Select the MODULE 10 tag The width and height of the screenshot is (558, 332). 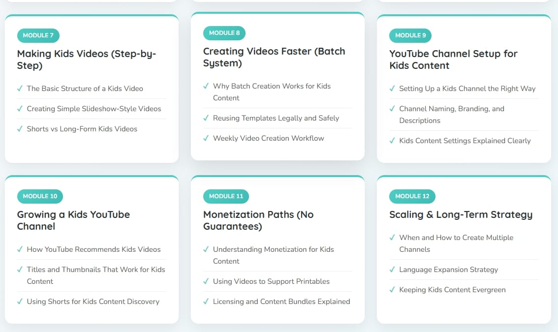(x=40, y=196)
